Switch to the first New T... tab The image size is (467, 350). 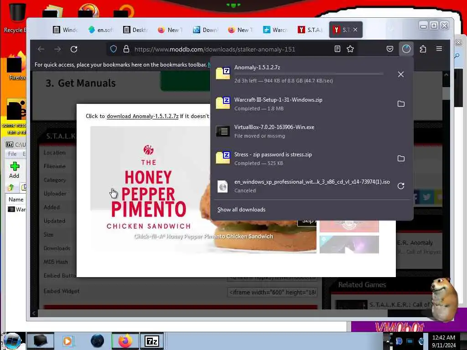point(171,30)
